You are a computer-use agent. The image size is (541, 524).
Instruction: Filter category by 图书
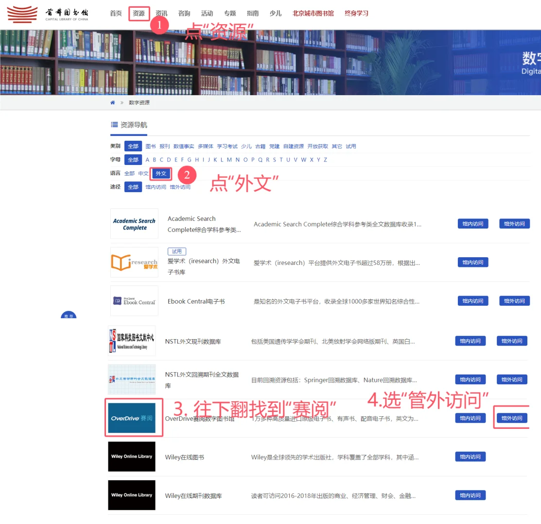tap(150, 147)
